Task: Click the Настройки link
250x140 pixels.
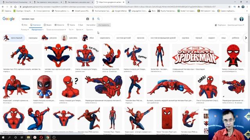Action: pos(91,25)
